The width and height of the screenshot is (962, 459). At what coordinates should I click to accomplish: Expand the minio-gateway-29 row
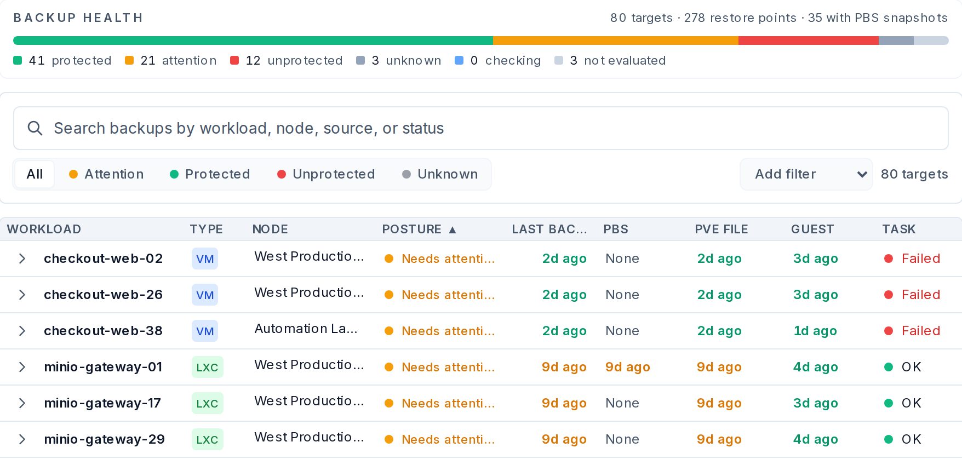(22, 439)
